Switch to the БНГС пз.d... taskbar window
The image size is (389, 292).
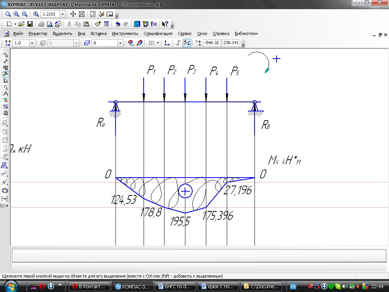176,286
